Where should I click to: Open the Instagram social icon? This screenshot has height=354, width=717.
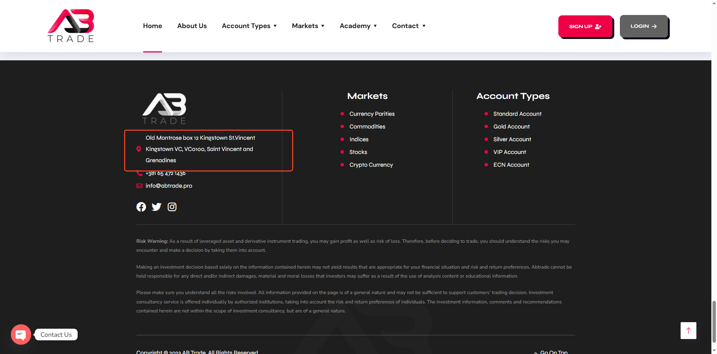(x=172, y=207)
